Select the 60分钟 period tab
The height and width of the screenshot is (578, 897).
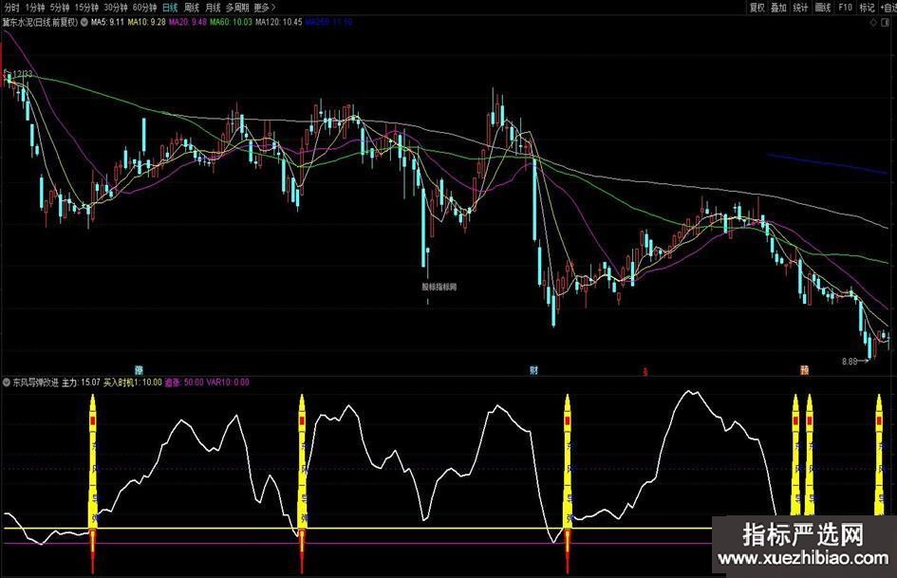144,8
